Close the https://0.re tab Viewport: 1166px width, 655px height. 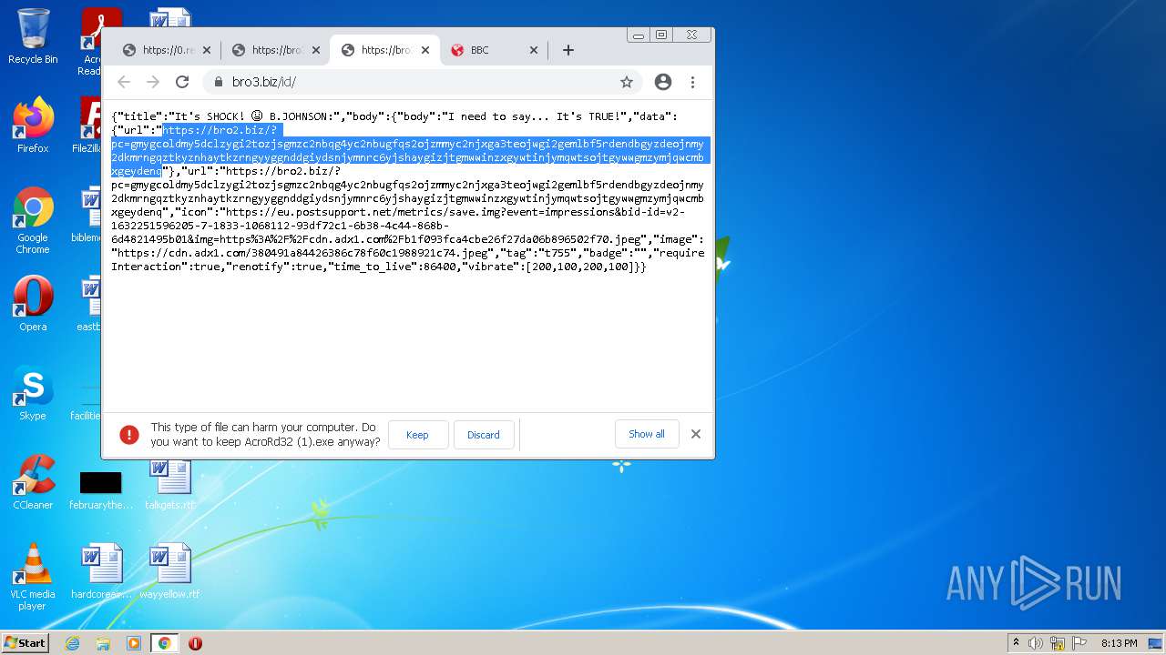coord(207,50)
